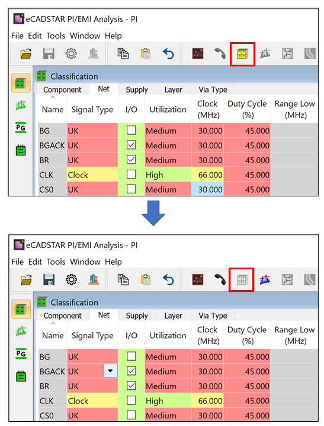Switch to Layer tab in bottom window
Viewport: 324px width, 426px height.
pyautogui.click(x=173, y=316)
